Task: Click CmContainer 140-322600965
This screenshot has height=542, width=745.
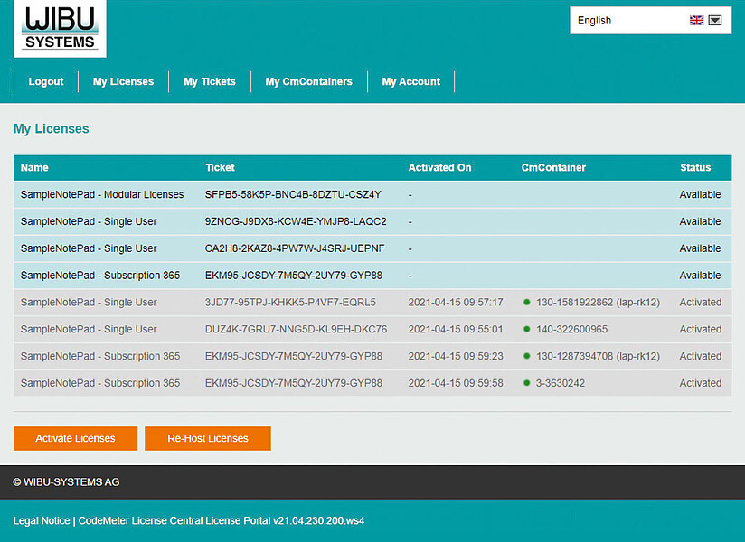Action: (571, 329)
